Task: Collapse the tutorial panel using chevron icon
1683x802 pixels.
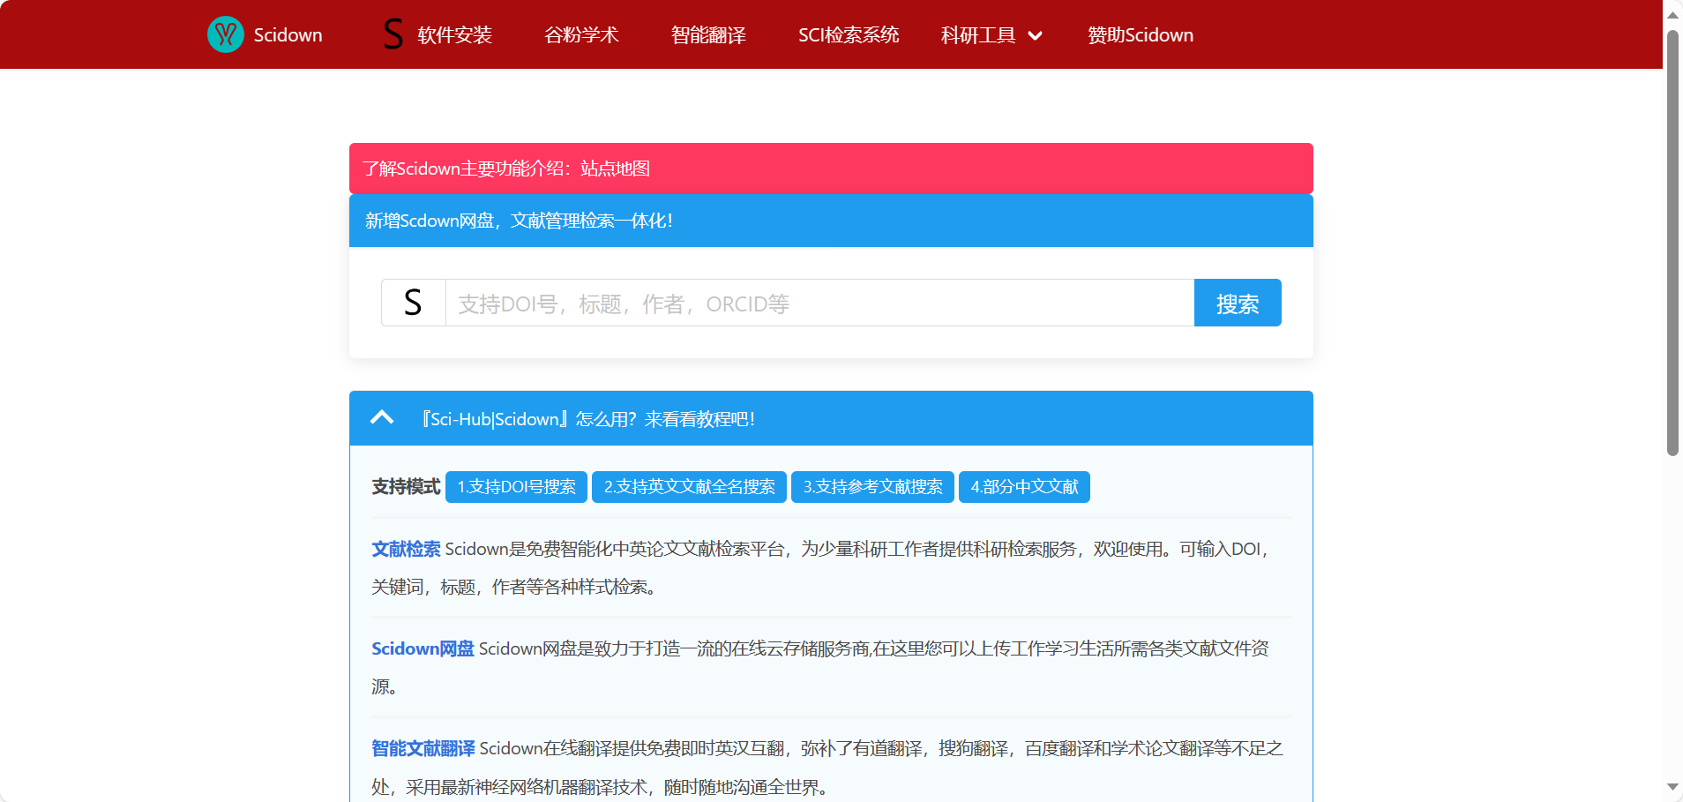Action: [382, 418]
